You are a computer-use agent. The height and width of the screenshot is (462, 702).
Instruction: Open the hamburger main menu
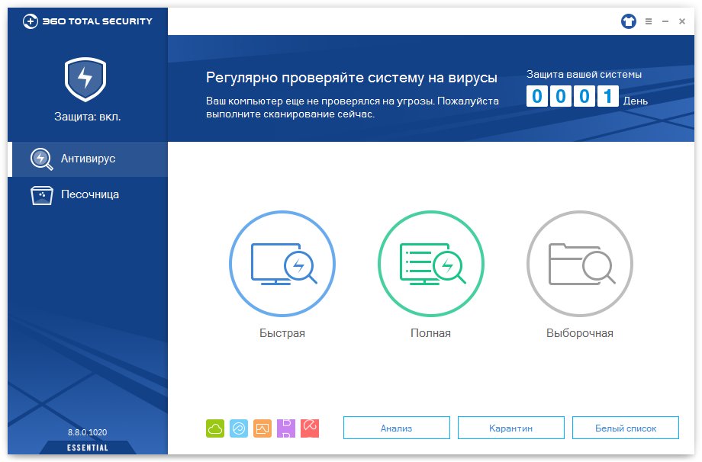pos(649,21)
